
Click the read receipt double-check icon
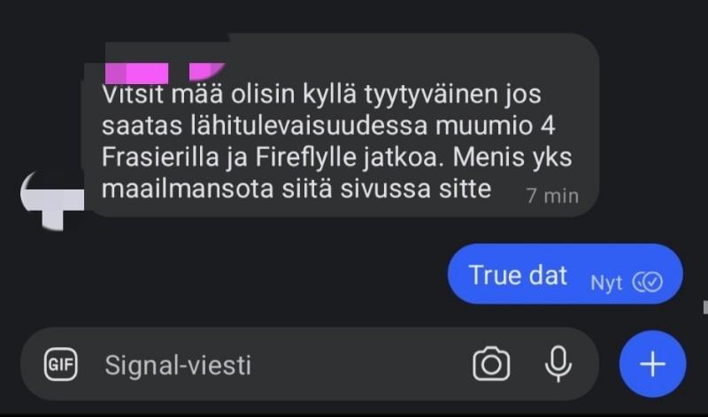tap(648, 282)
